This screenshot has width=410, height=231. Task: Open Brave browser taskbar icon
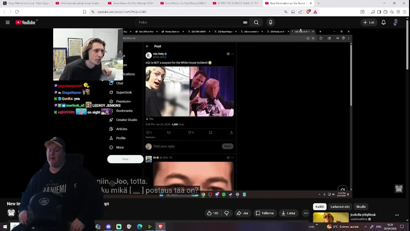point(160,227)
